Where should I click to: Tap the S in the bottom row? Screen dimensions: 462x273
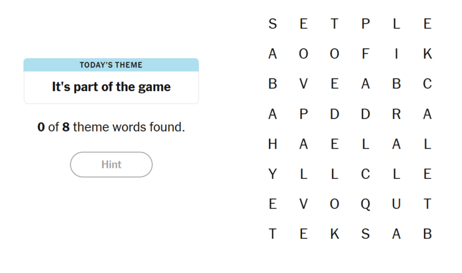[365, 234]
